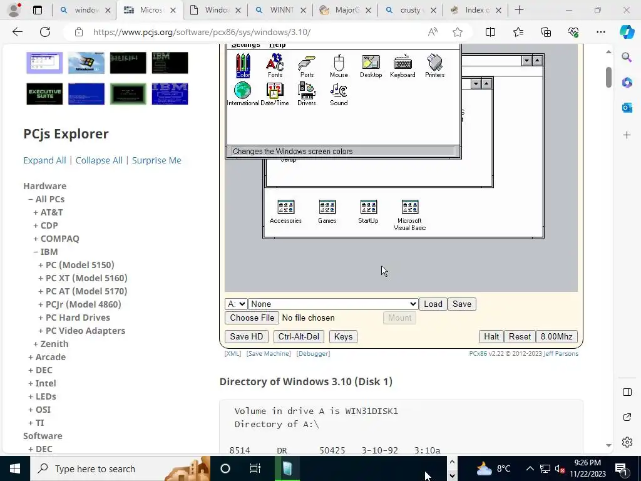Open the Drivers control panel icon
Viewport: 641px width, 481px height.
click(307, 94)
